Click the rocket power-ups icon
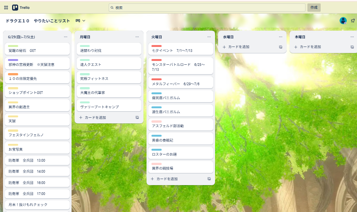This screenshot has height=212, width=357. click(x=353, y=20)
